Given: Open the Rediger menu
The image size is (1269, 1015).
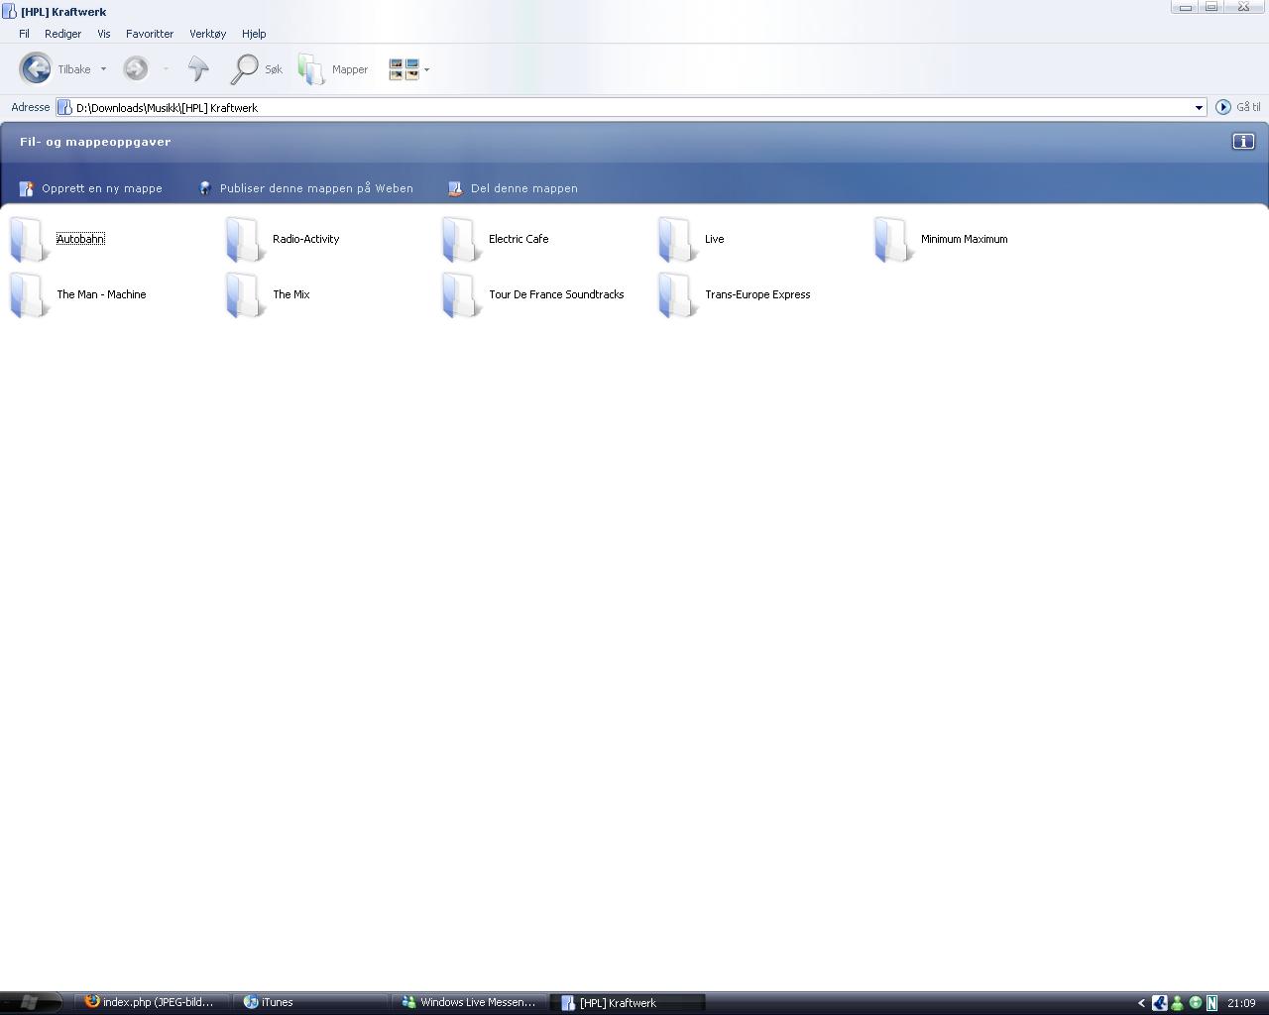Looking at the screenshot, I should (62, 34).
